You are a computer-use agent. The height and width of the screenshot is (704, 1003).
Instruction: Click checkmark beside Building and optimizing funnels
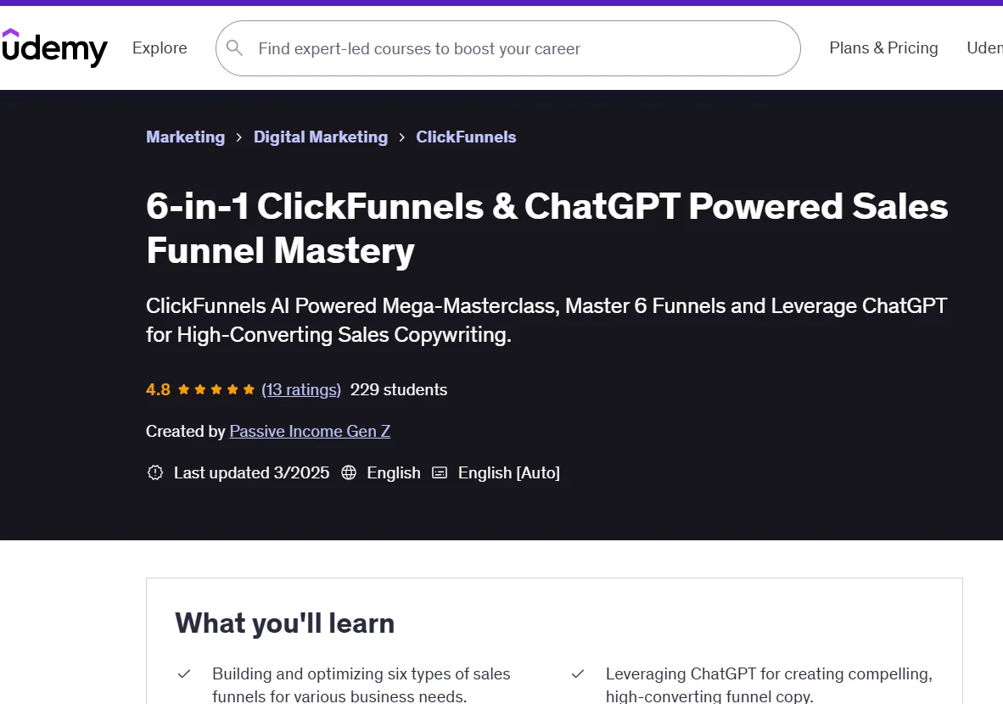coord(184,674)
